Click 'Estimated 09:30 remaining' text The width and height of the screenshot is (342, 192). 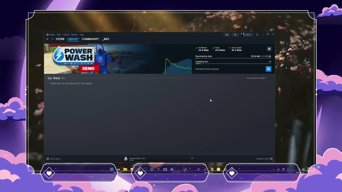(207, 69)
